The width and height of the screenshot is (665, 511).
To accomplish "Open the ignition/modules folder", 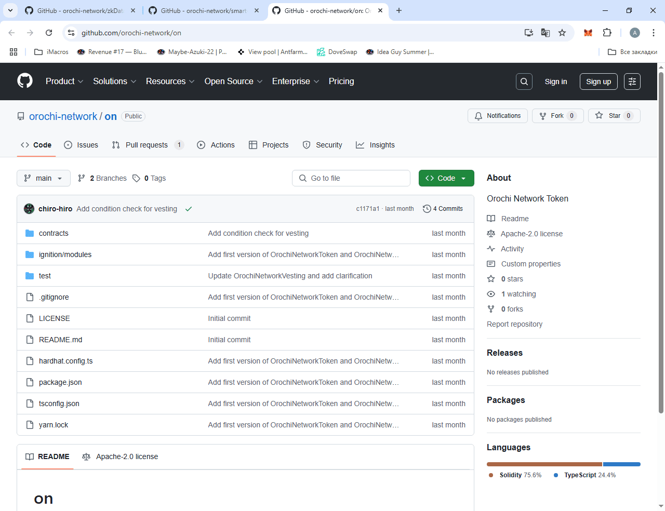I will pyautogui.click(x=65, y=254).
